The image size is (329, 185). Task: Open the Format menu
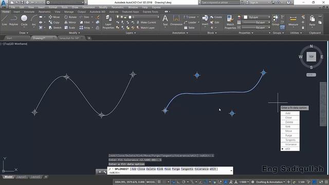click(53, 7)
